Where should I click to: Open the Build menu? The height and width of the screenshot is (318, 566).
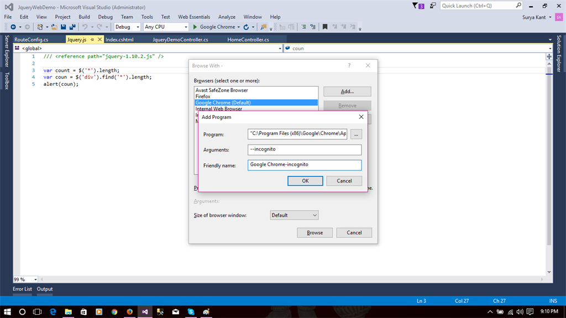84,17
